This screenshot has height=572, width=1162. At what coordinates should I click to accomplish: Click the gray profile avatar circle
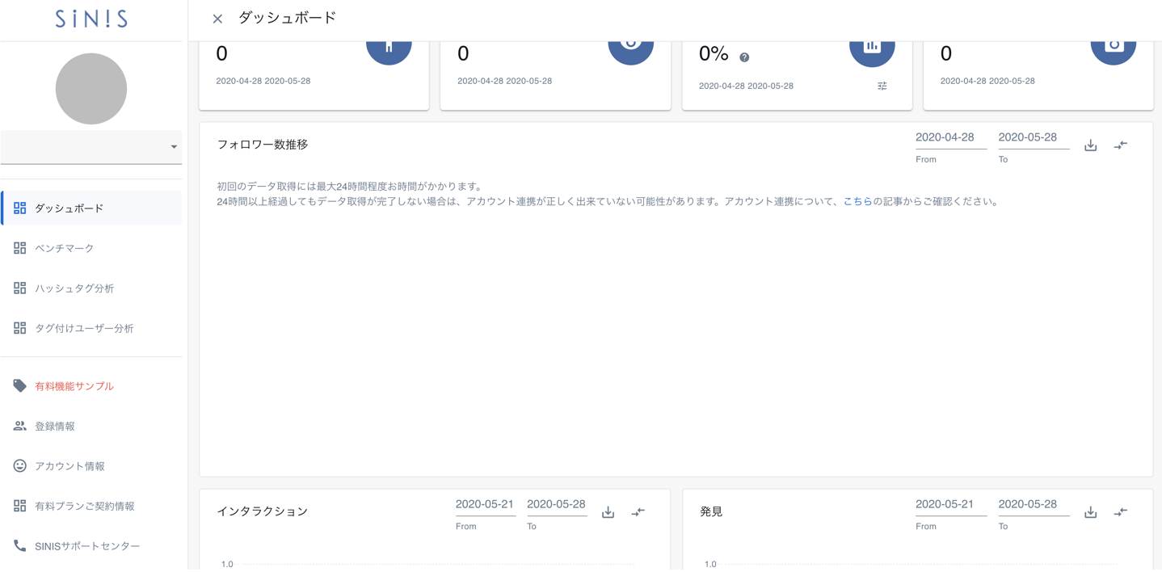(91, 89)
